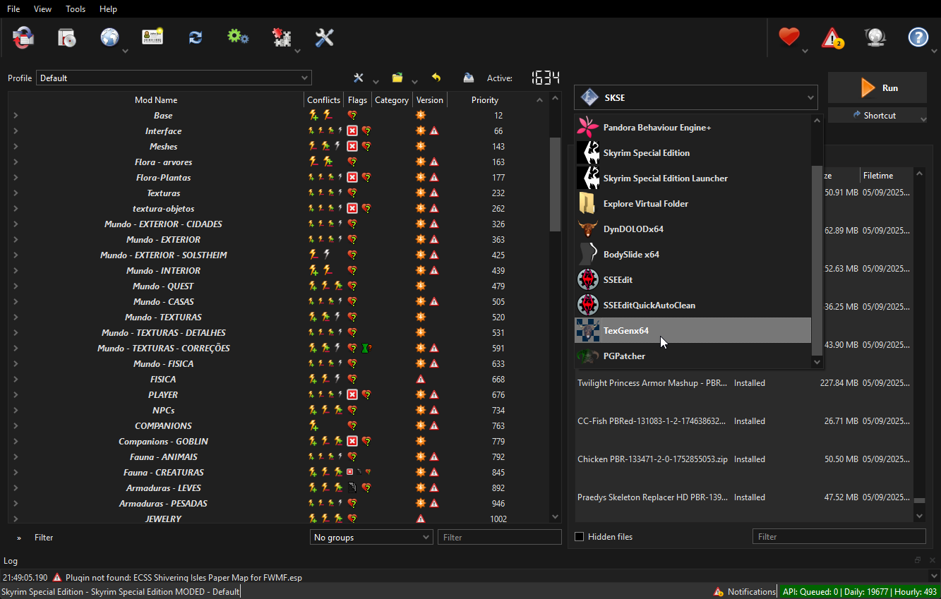Viewport: 941px width, 599px height.
Task: Expand the NPCs separator row
Action: tap(16, 411)
